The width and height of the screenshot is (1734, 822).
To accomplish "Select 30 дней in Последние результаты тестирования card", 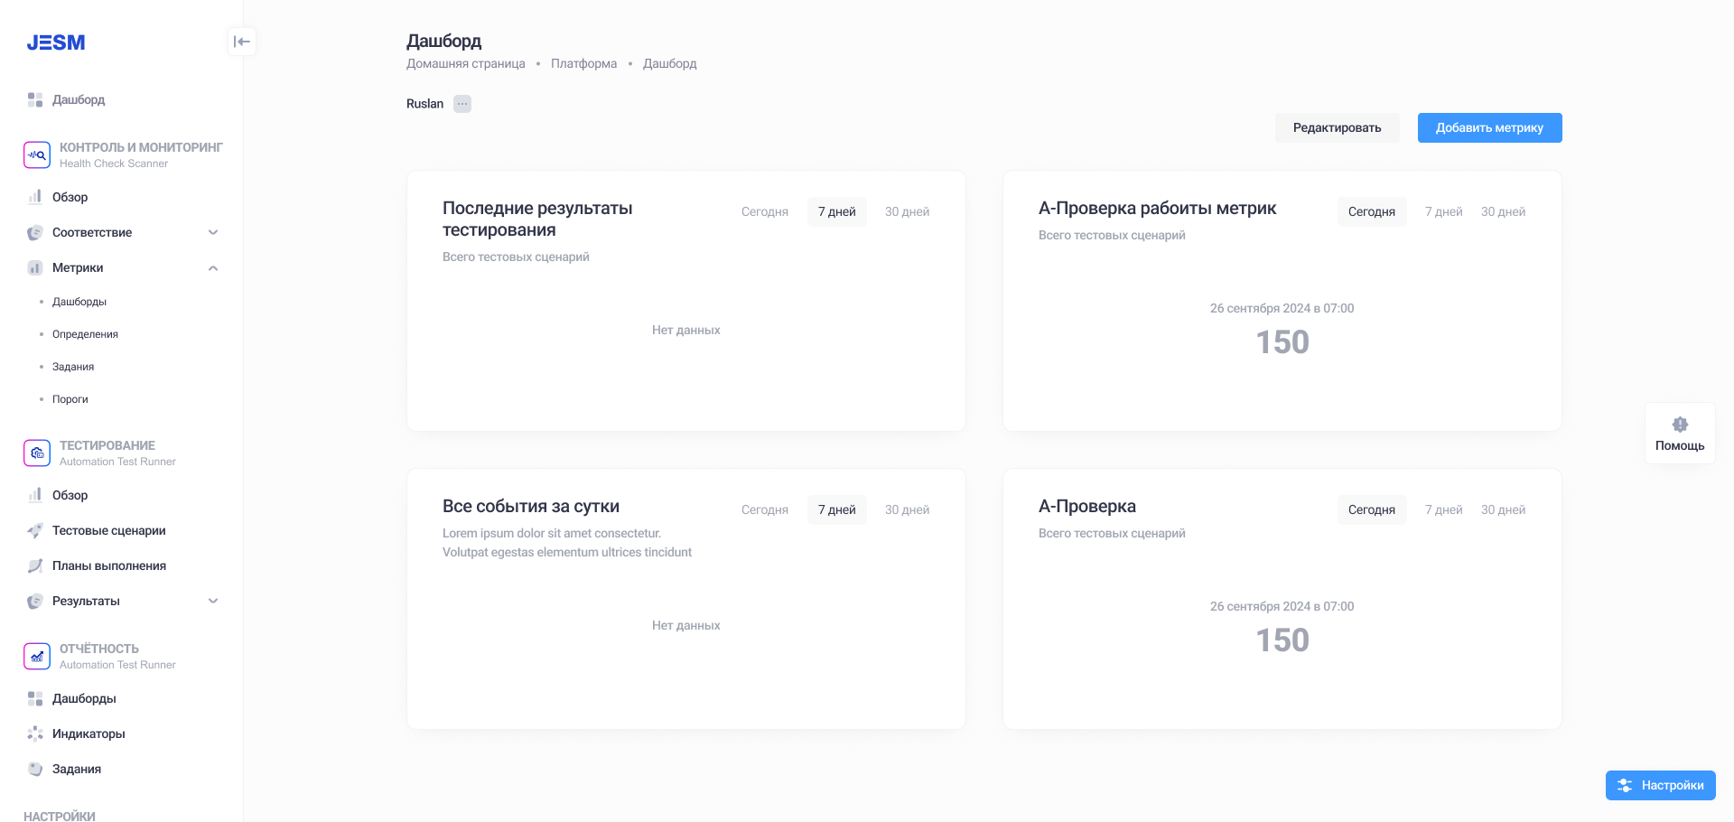I will point(907,211).
